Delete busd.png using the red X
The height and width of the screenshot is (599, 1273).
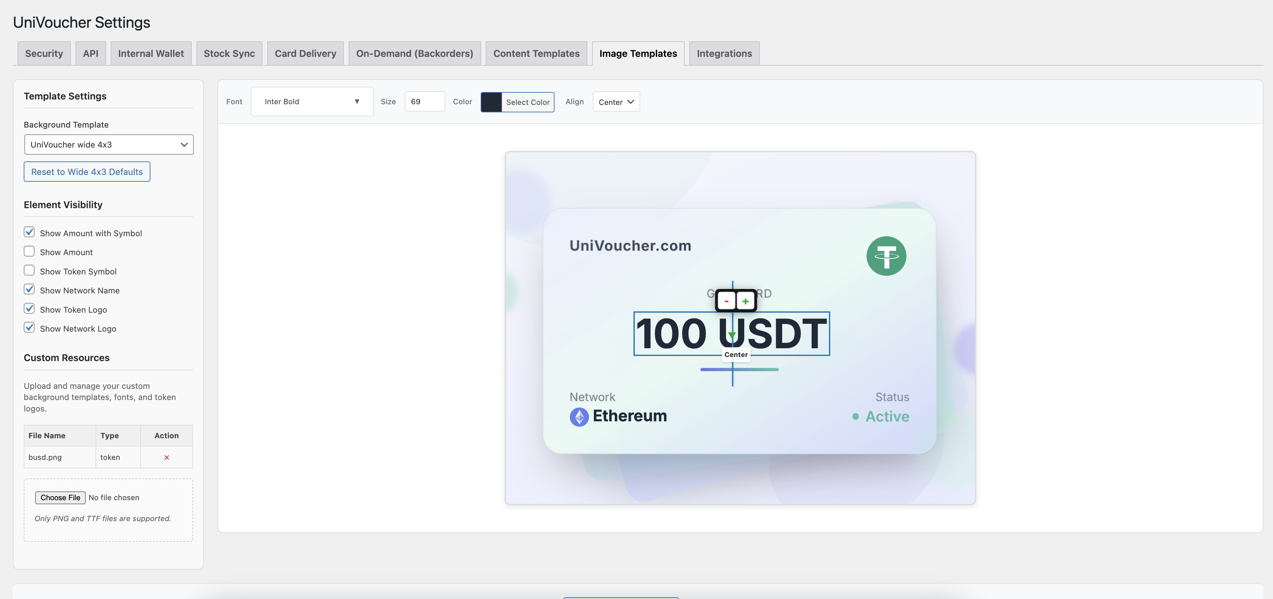pyautogui.click(x=167, y=457)
